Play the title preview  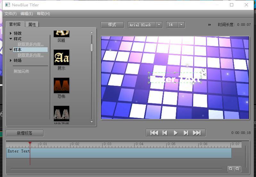pos(176,133)
